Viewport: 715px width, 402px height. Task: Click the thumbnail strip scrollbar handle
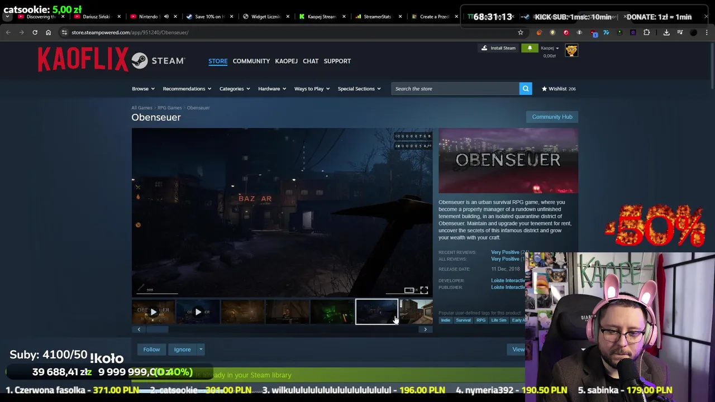157,329
